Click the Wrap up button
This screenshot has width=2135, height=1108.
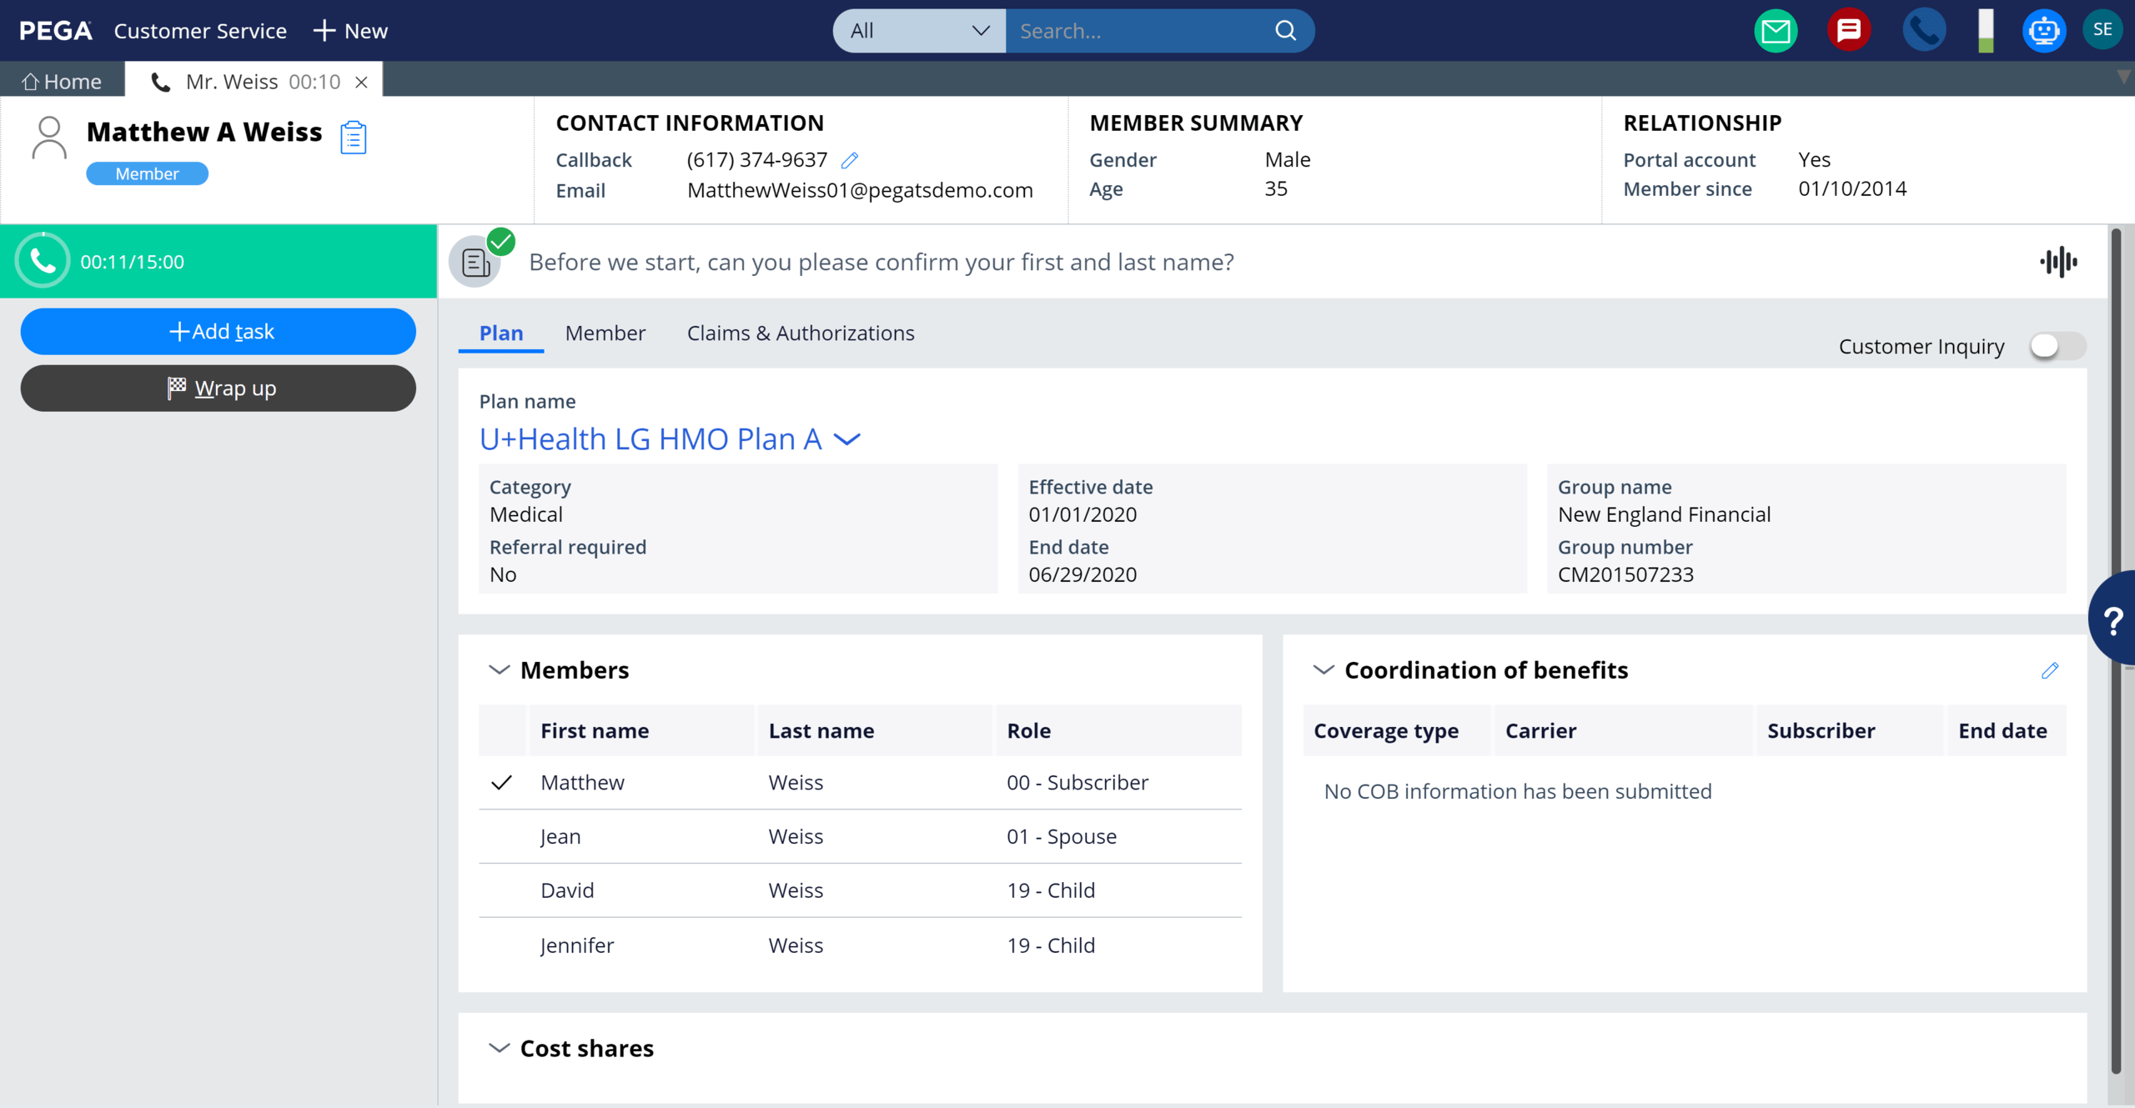219,389
